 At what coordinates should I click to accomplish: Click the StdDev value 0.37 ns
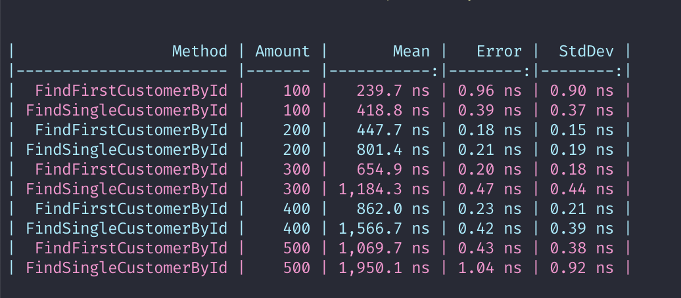[582, 110]
